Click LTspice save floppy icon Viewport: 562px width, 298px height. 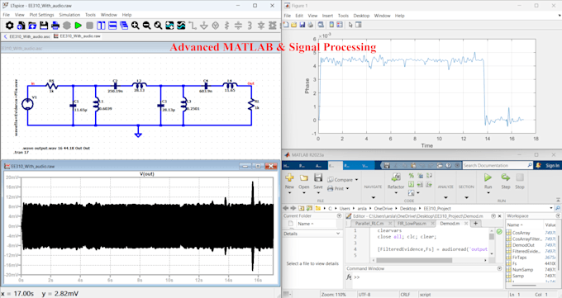pyautogui.click(x=44, y=26)
